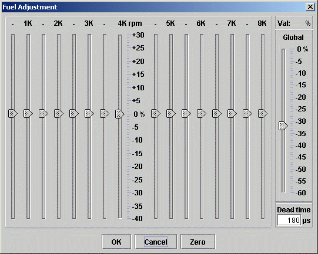Click the first slider thumb left of 1K
This screenshot has height=254, width=318.
(13, 113)
